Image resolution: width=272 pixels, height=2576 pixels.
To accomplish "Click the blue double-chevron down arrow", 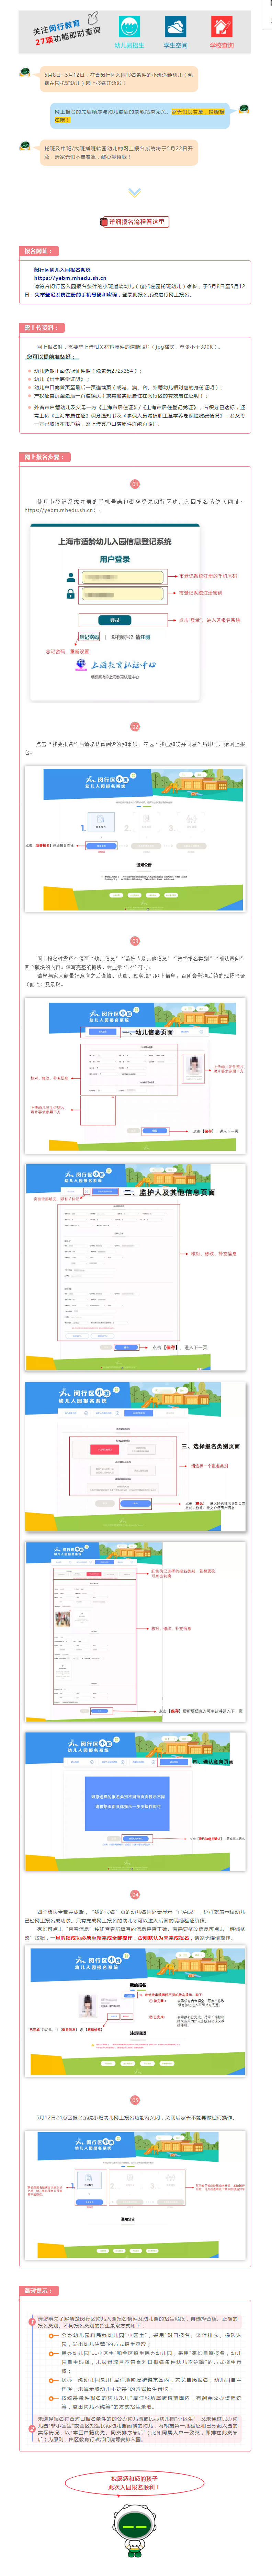I will point(135,192).
